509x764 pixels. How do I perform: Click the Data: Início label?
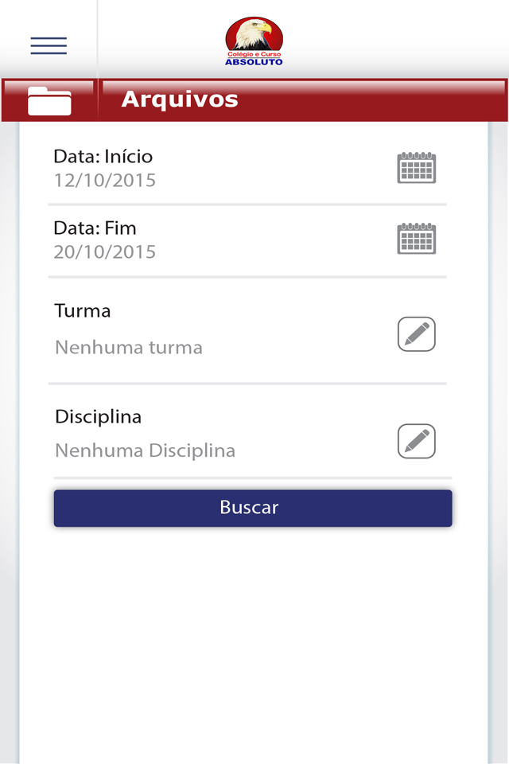click(x=103, y=156)
